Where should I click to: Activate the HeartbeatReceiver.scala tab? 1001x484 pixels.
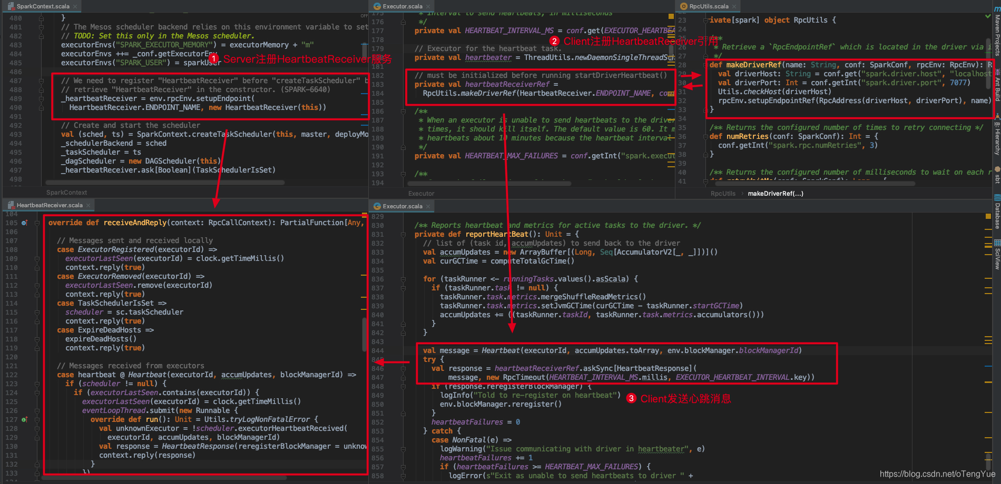pyautogui.click(x=50, y=205)
